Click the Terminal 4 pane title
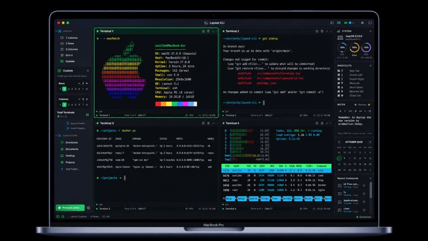Screen dimensions: 428x241 click(x=232, y=123)
